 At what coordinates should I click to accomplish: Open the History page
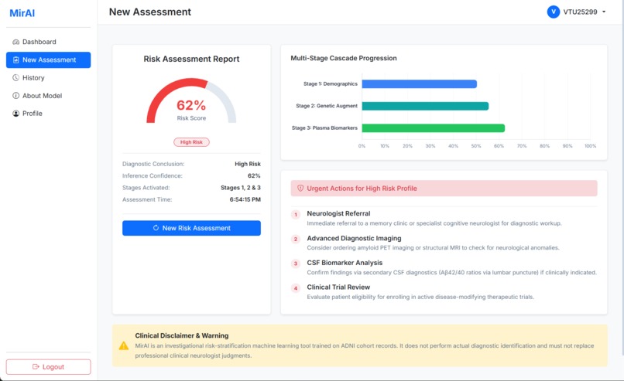pos(48,78)
